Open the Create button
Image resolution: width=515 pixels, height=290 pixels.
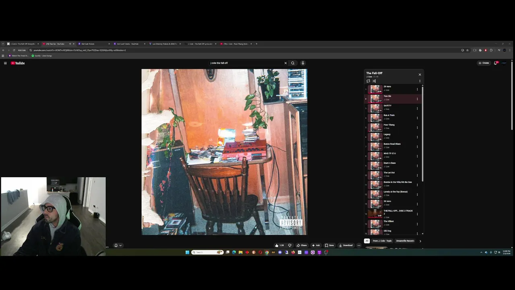pyautogui.click(x=484, y=63)
